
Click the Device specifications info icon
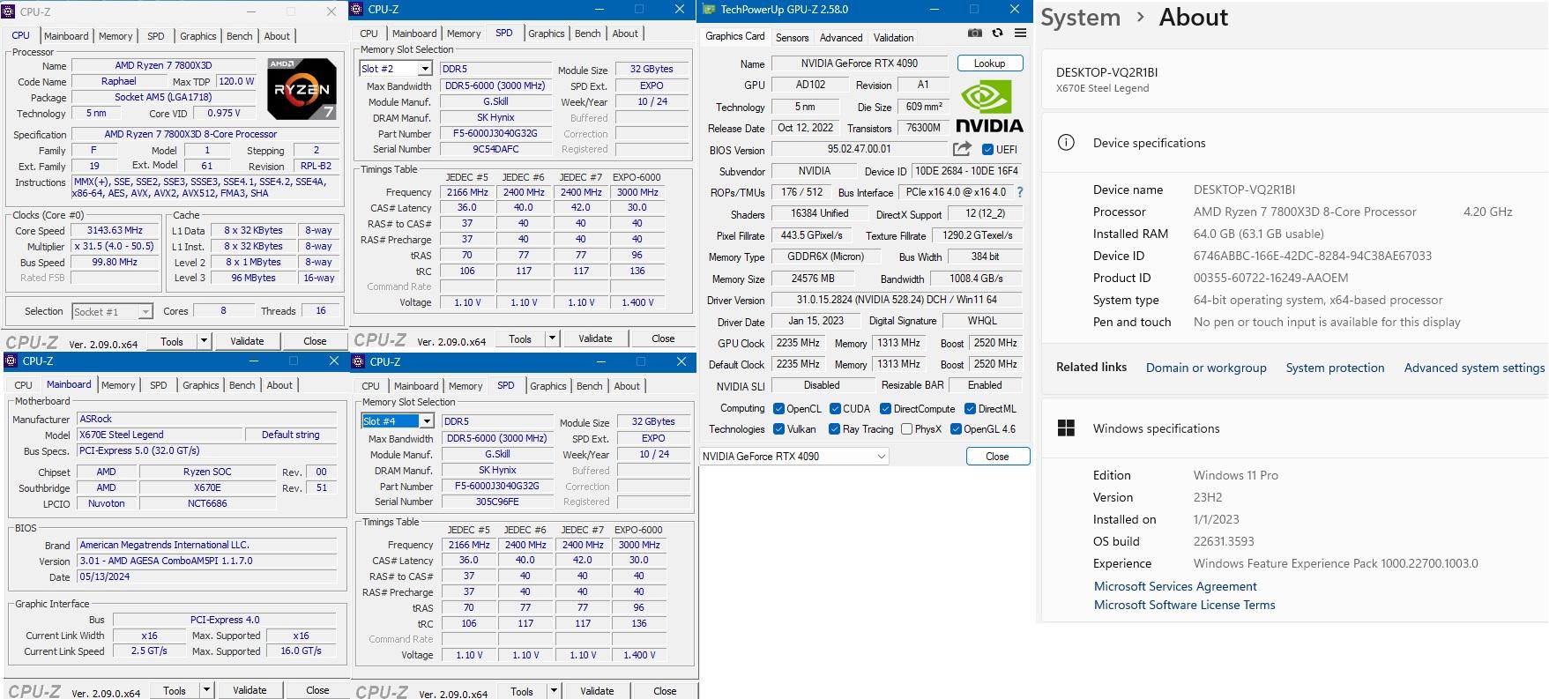tap(1066, 143)
